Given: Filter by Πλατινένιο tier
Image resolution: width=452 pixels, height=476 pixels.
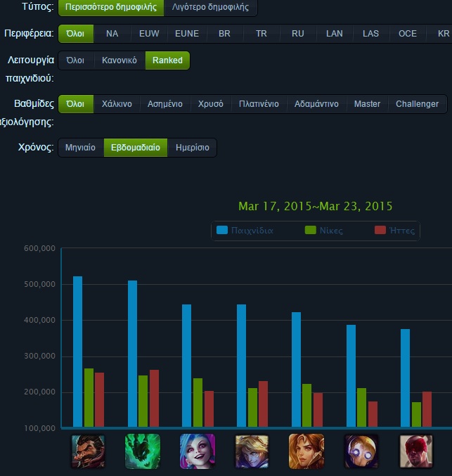Looking at the screenshot, I should 259,104.
